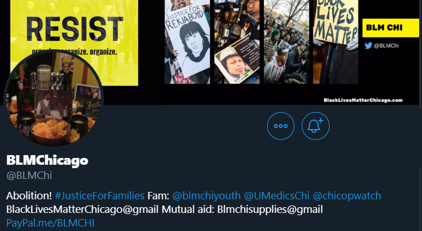The image size is (422, 231).
Task: Click the press microphones photo in banner
Action: pos(237,42)
